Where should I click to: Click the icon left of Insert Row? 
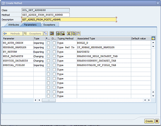point(52,34)
